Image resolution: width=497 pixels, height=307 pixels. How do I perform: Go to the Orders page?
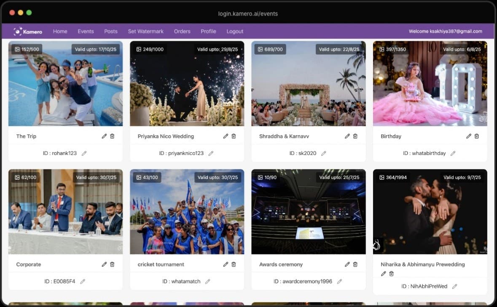coord(182,31)
